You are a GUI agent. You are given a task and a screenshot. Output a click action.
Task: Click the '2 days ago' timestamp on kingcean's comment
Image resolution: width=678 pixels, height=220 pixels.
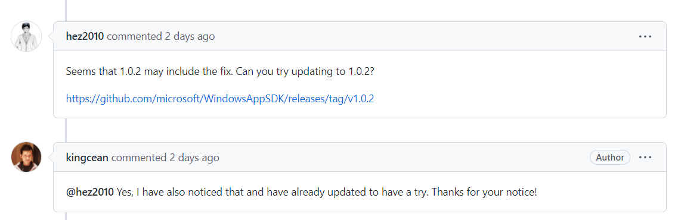(x=194, y=158)
